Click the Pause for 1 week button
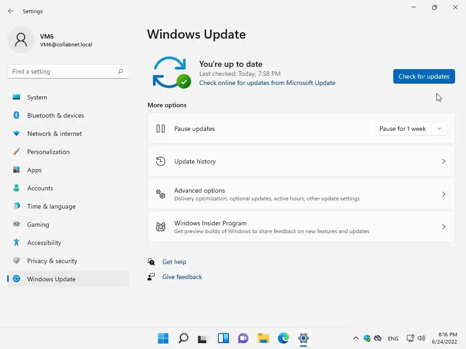This screenshot has height=349, width=466. (x=403, y=129)
